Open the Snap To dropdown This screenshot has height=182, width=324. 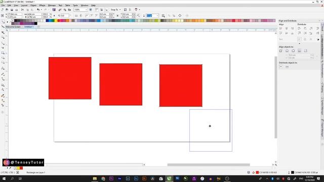point(116,10)
